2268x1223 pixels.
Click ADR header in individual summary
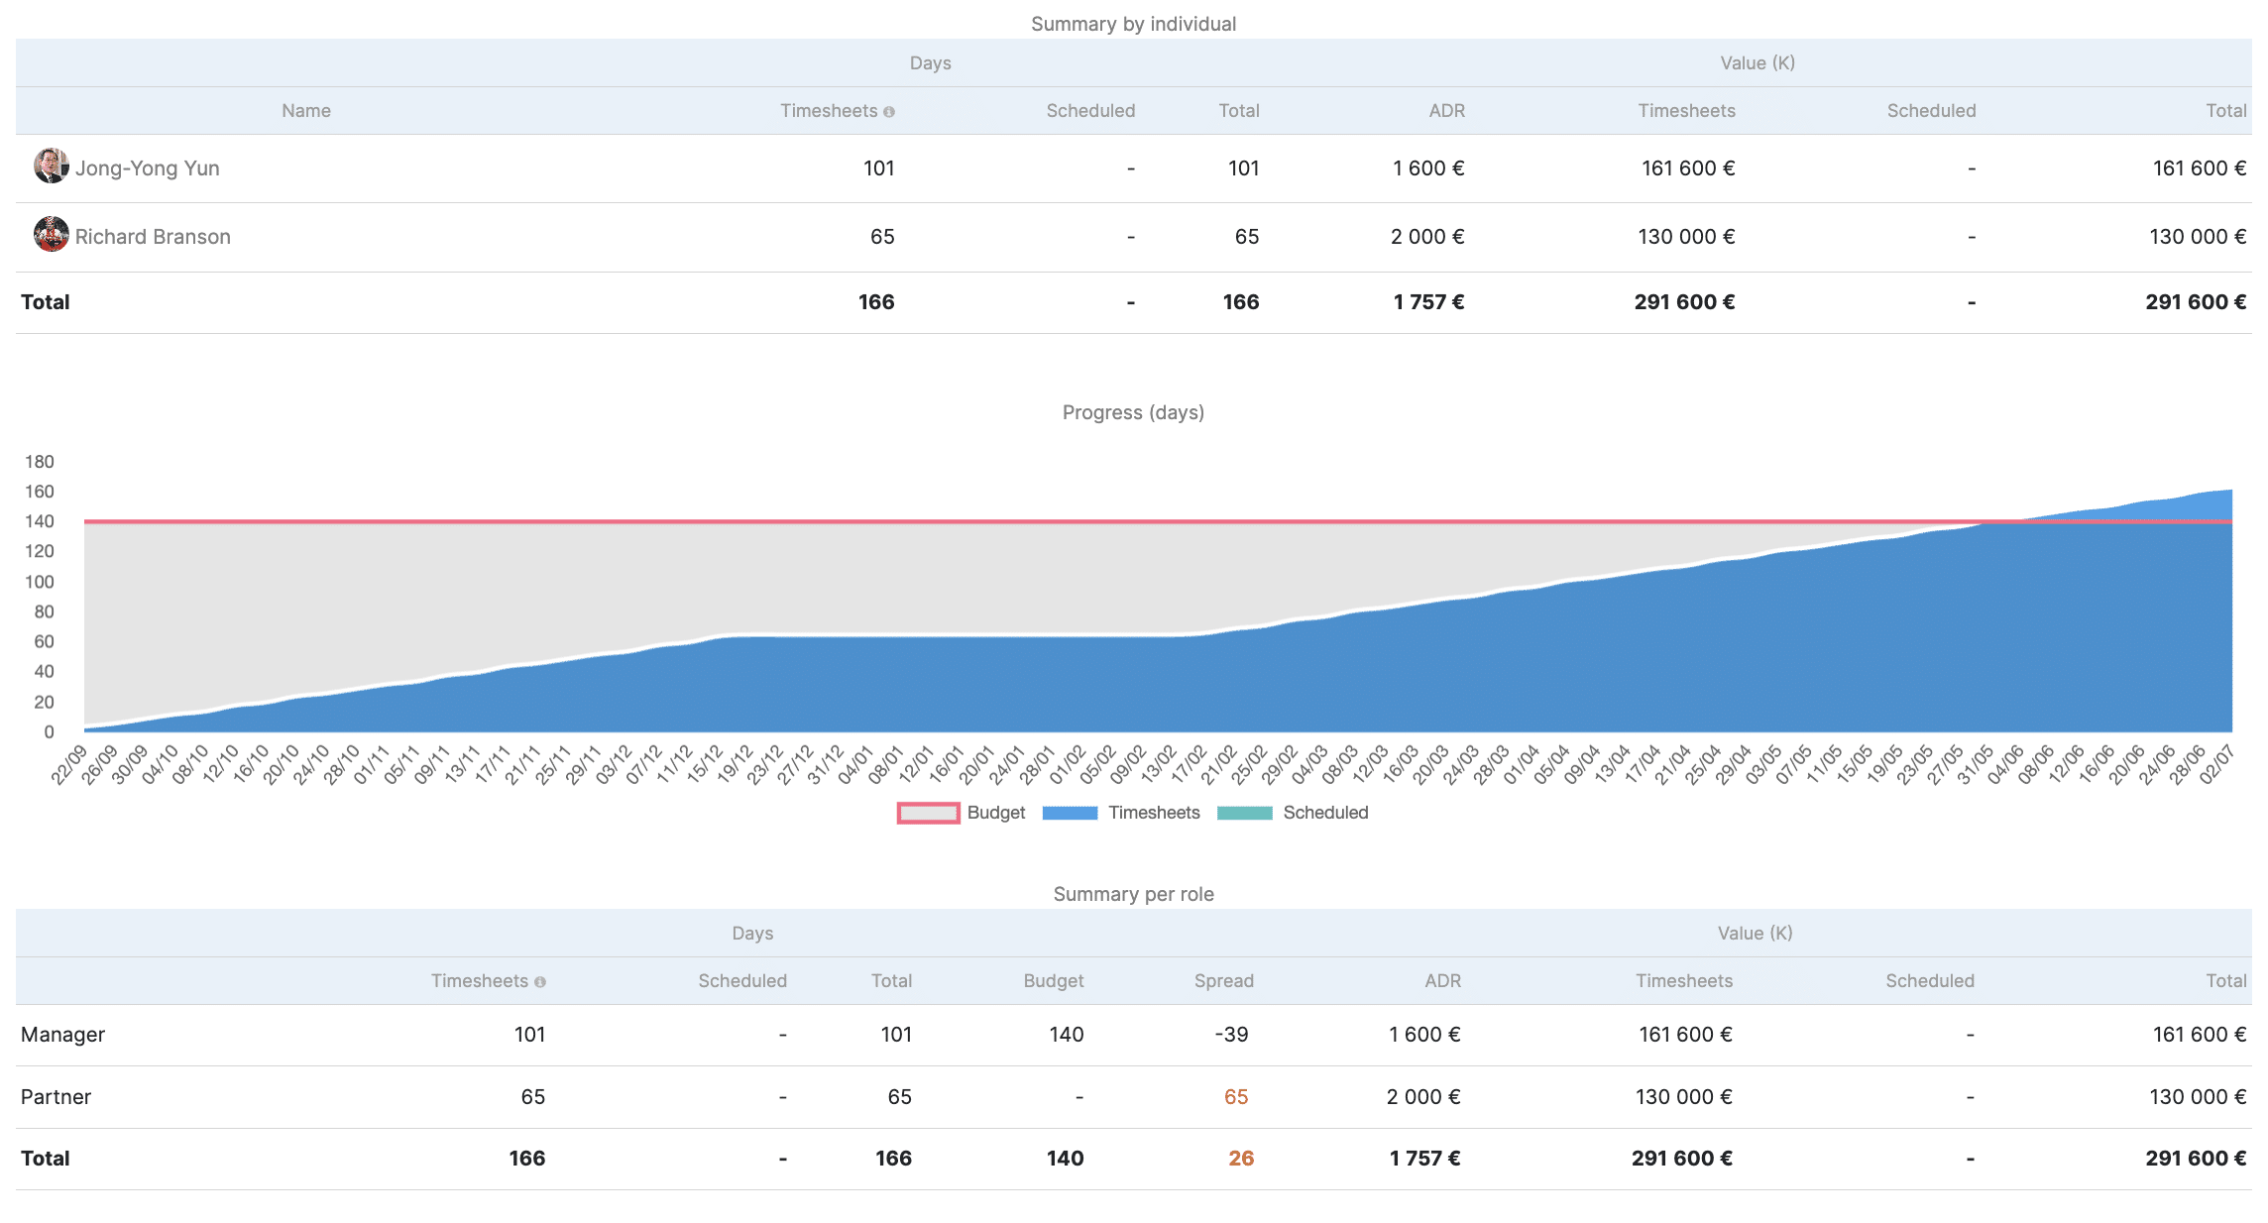click(1446, 111)
